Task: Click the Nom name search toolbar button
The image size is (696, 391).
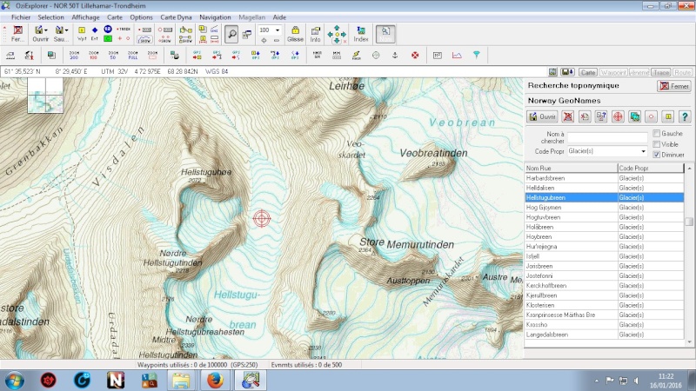Action: tap(385, 34)
